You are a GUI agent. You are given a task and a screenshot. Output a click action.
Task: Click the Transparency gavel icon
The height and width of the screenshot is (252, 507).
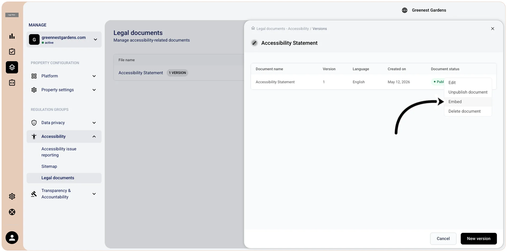coord(34,194)
